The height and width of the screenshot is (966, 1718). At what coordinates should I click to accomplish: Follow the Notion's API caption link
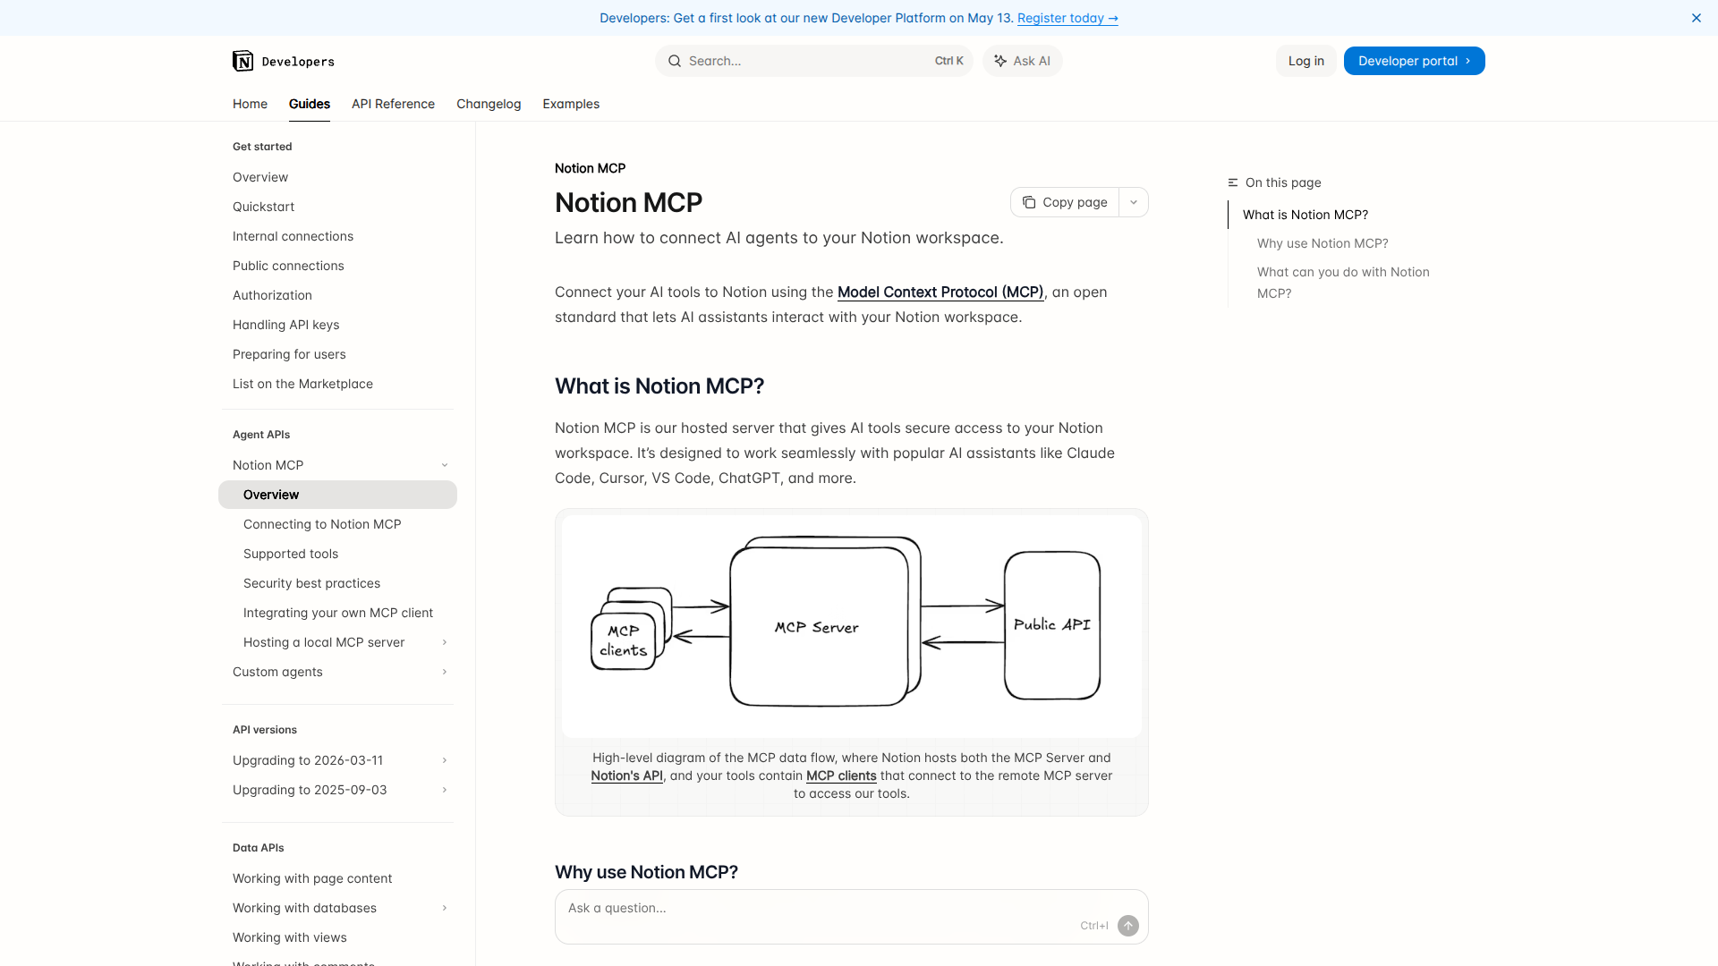626,775
